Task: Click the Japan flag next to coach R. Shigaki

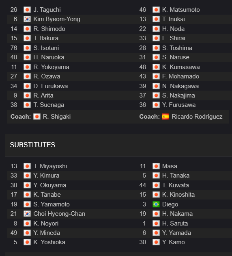Action: click(37, 117)
